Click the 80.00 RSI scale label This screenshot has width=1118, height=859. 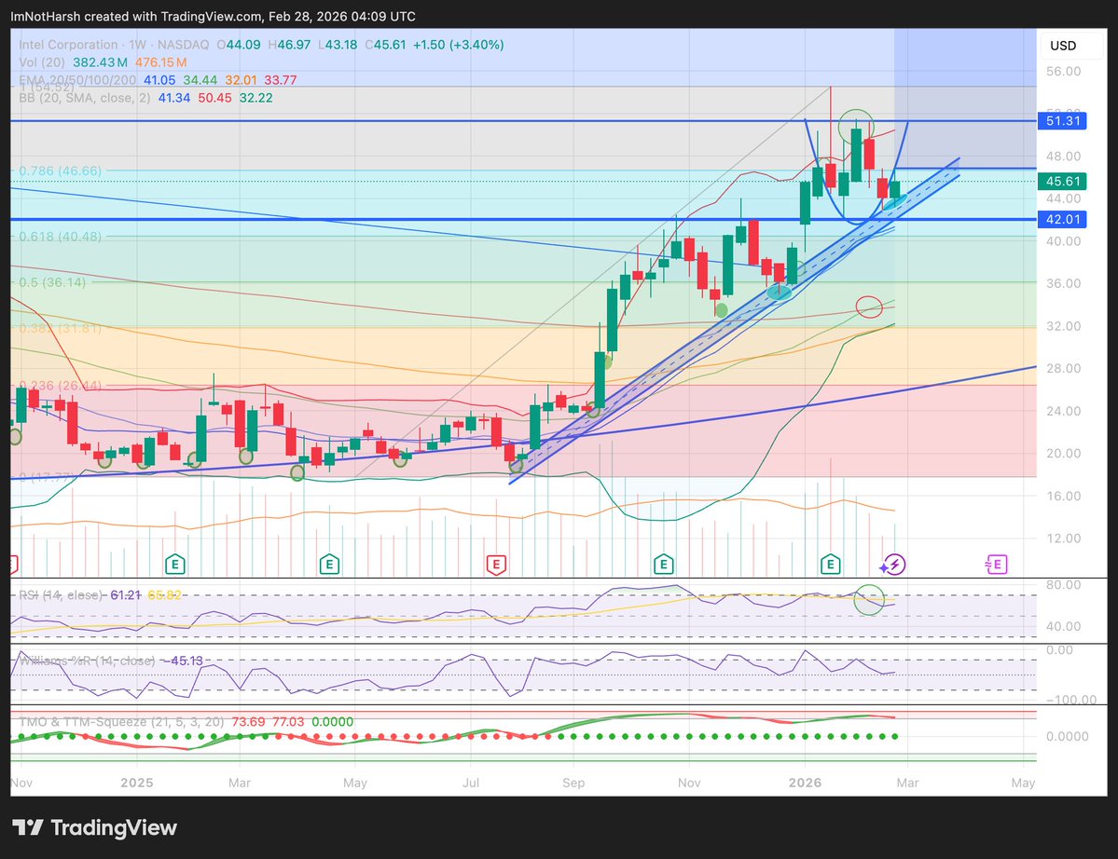1063,584
